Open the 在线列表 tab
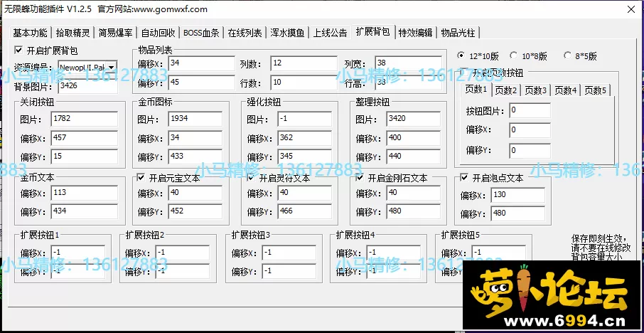This screenshot has height=333, width=644. pos(245,33)
